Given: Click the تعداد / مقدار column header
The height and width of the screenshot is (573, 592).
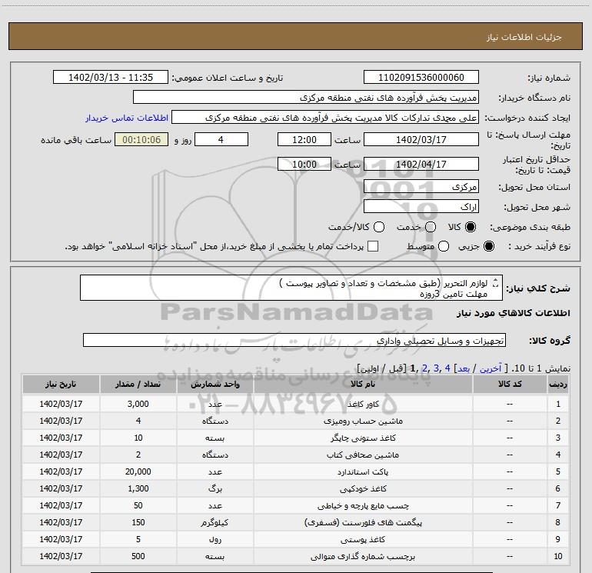Looking at the screenshot, I should point(138,384).
